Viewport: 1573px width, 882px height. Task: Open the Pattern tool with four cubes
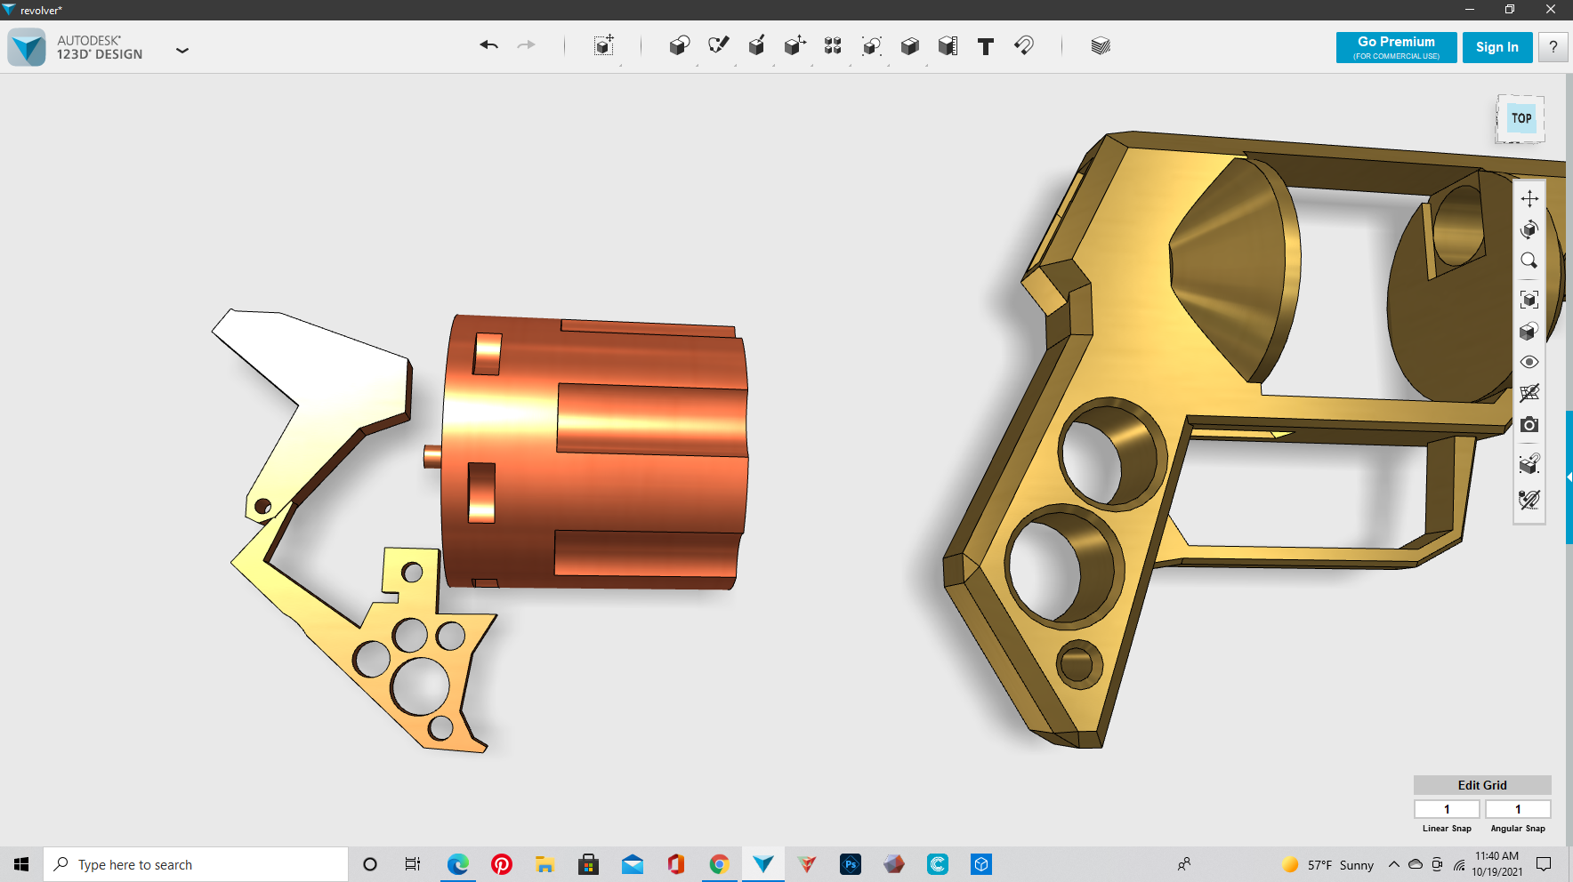(x=833, y=45)
